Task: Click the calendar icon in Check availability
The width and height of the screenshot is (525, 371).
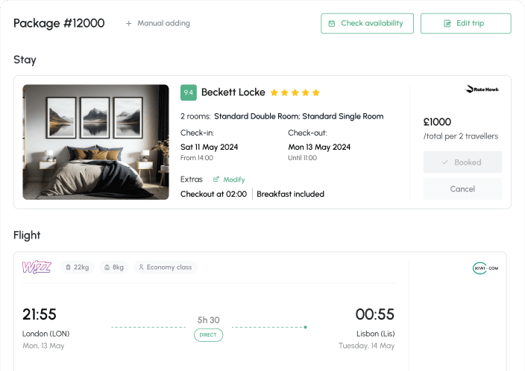Action: (331, 23)
